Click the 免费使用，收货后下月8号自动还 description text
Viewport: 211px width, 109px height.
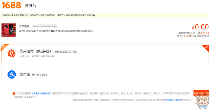pyautogui.click(x=37, y=56)
